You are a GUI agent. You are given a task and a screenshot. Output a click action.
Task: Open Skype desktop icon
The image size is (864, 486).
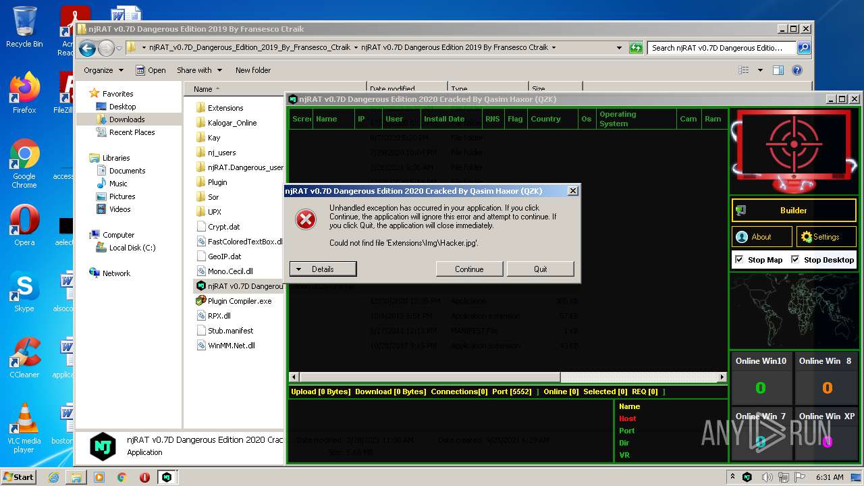point(24,292)
